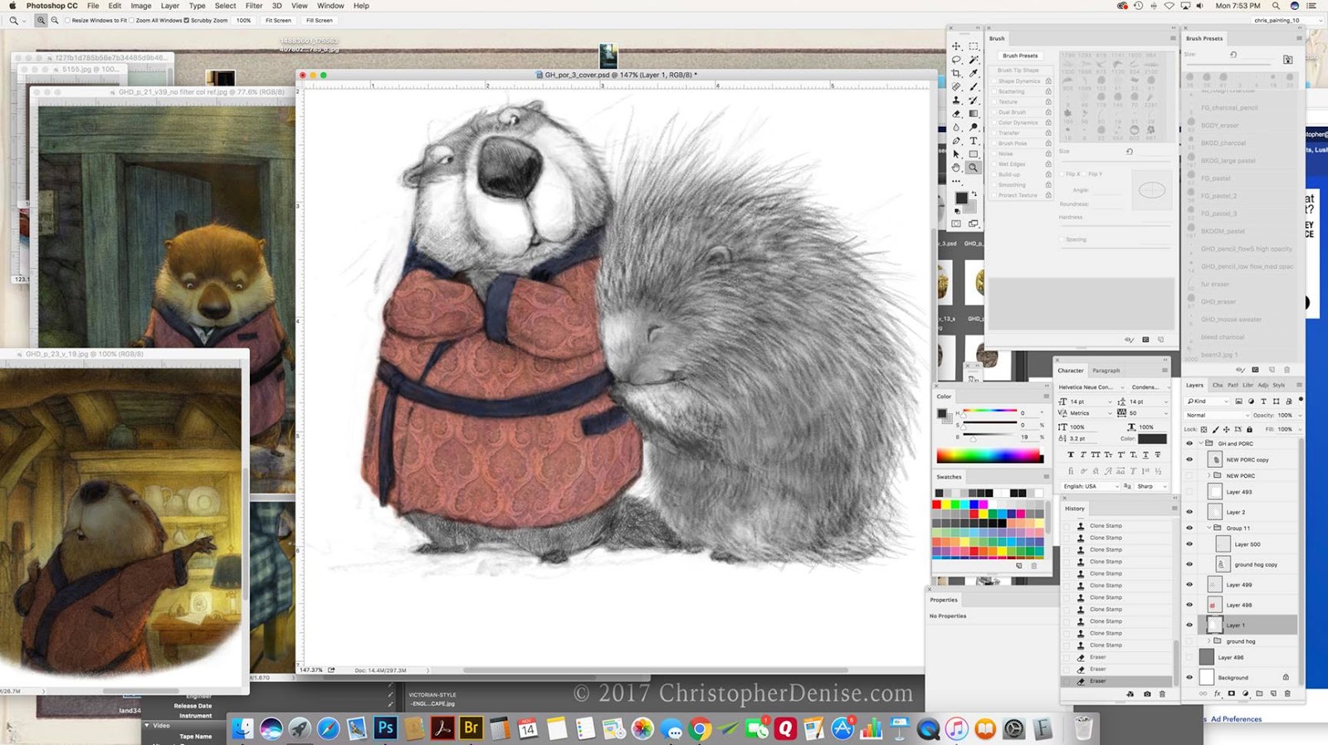This screenshot has width=1328, height=745.
Task: Pick a color from the Color spectrum ramp
Action: point(989,455)
